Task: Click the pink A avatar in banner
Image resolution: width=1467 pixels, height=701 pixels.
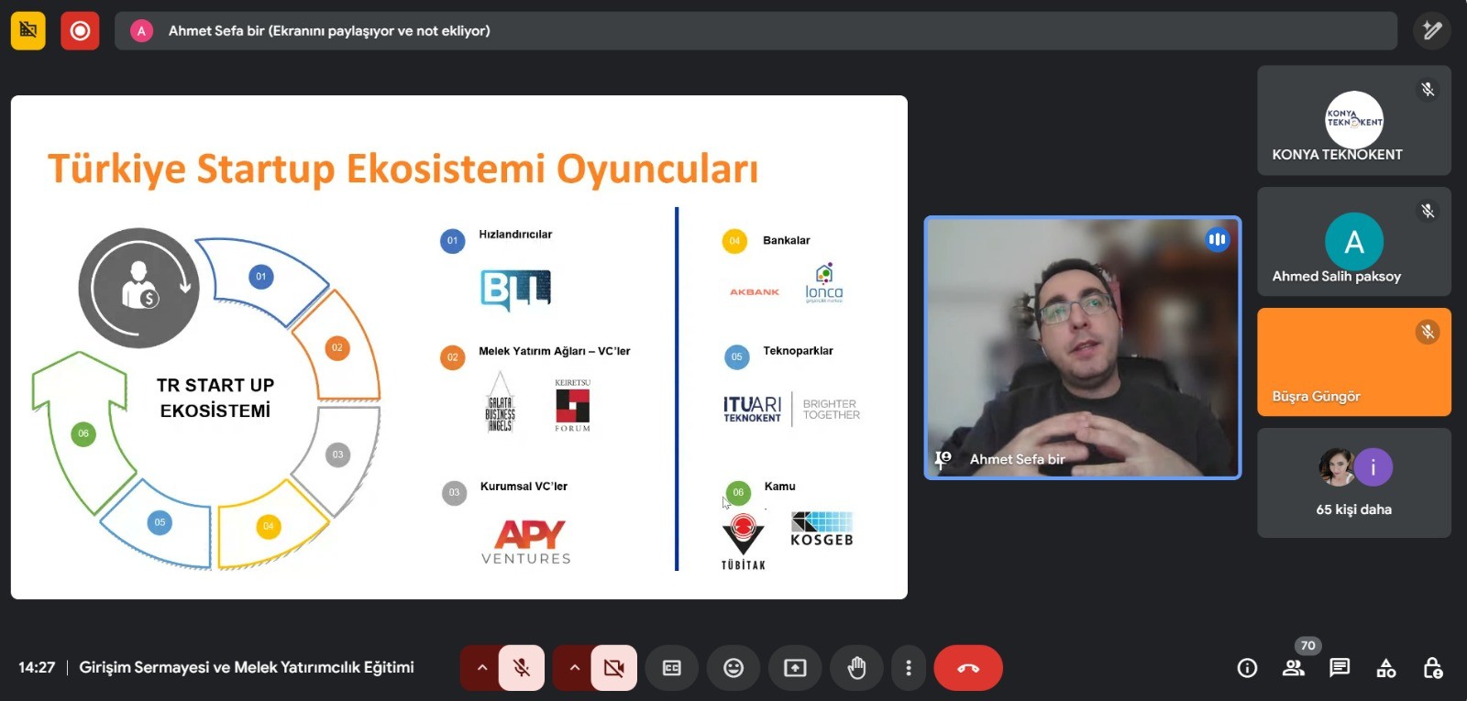Action: pyautogui.click(x=141, y=31)
